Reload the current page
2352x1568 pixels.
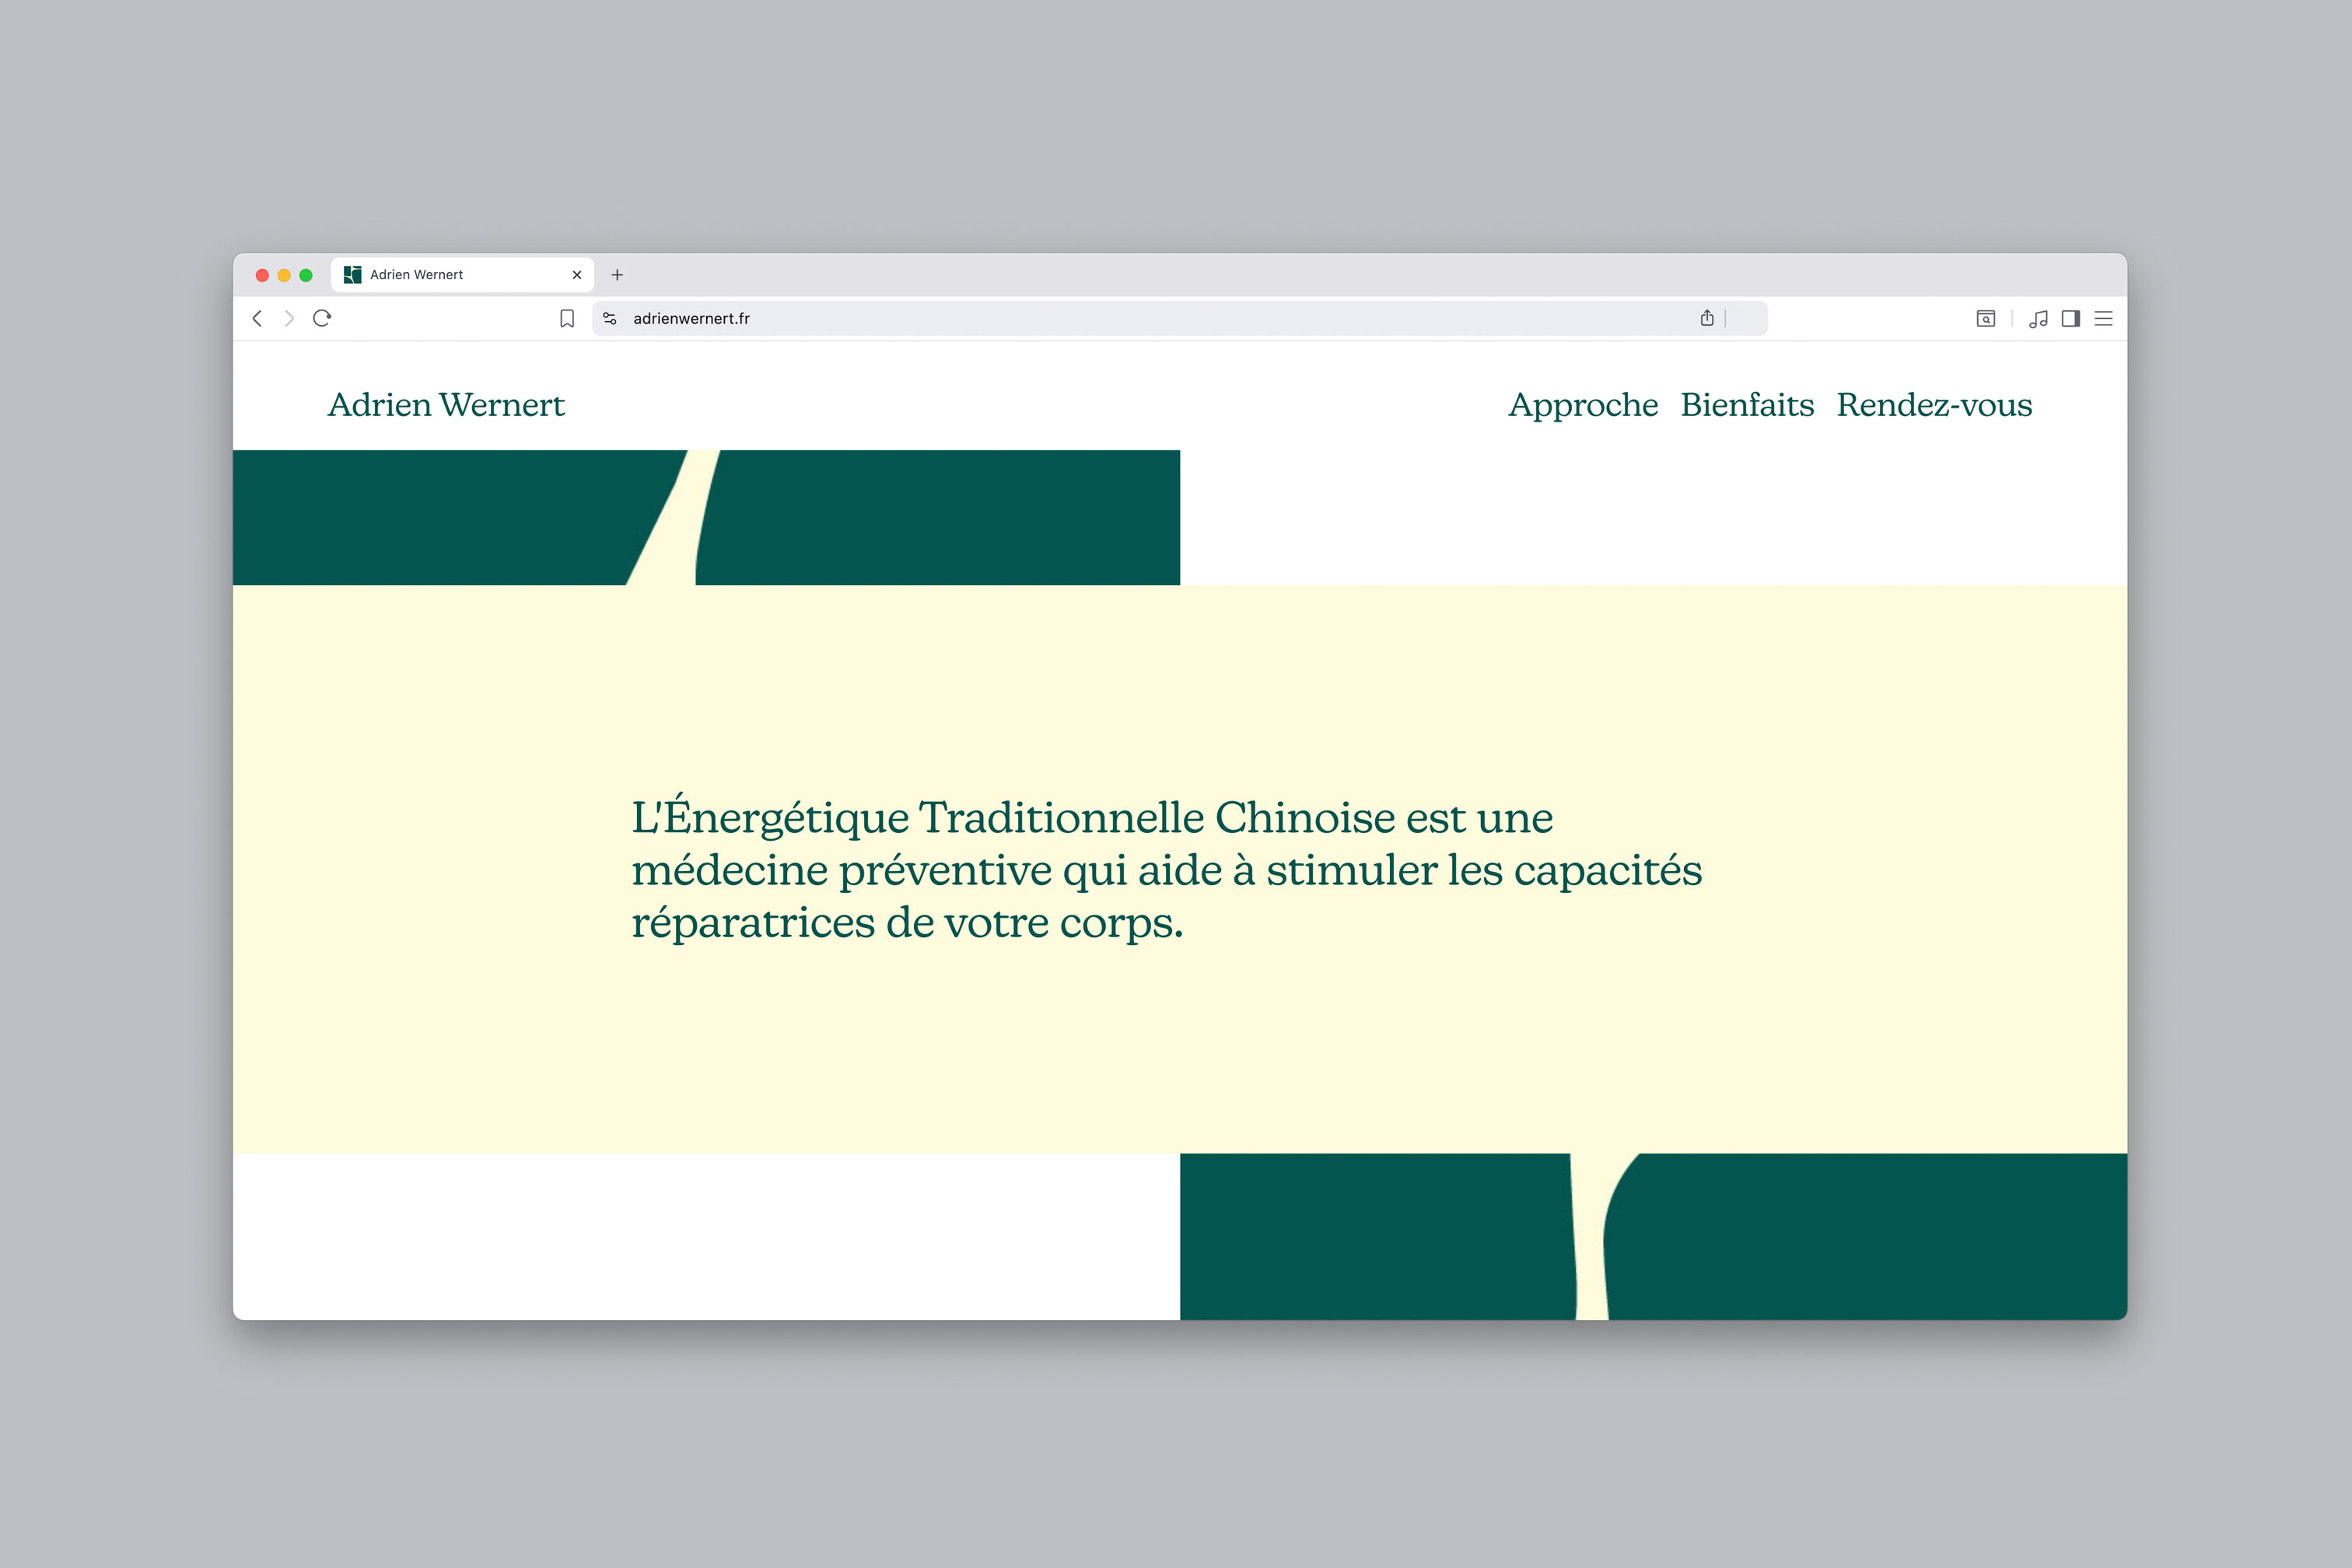pyautogui.click(x=322, y=318)
